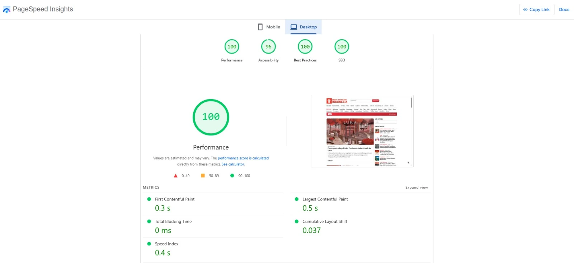Click the Performance heading under large gauge
Image resolution: width=574 pixels, height=263 pixels.
point(211,147)
